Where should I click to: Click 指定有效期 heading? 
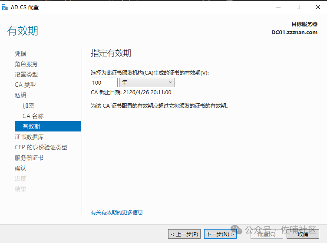click(111, 53)
